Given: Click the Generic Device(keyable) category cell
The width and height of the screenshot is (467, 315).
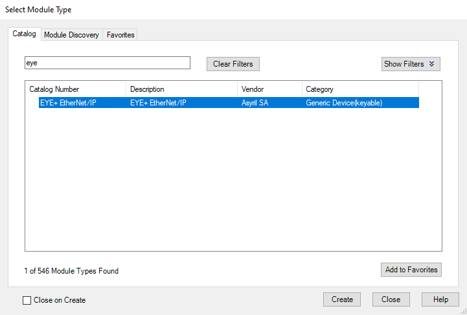Looking at the screenshot, I should tap(344, 103).
